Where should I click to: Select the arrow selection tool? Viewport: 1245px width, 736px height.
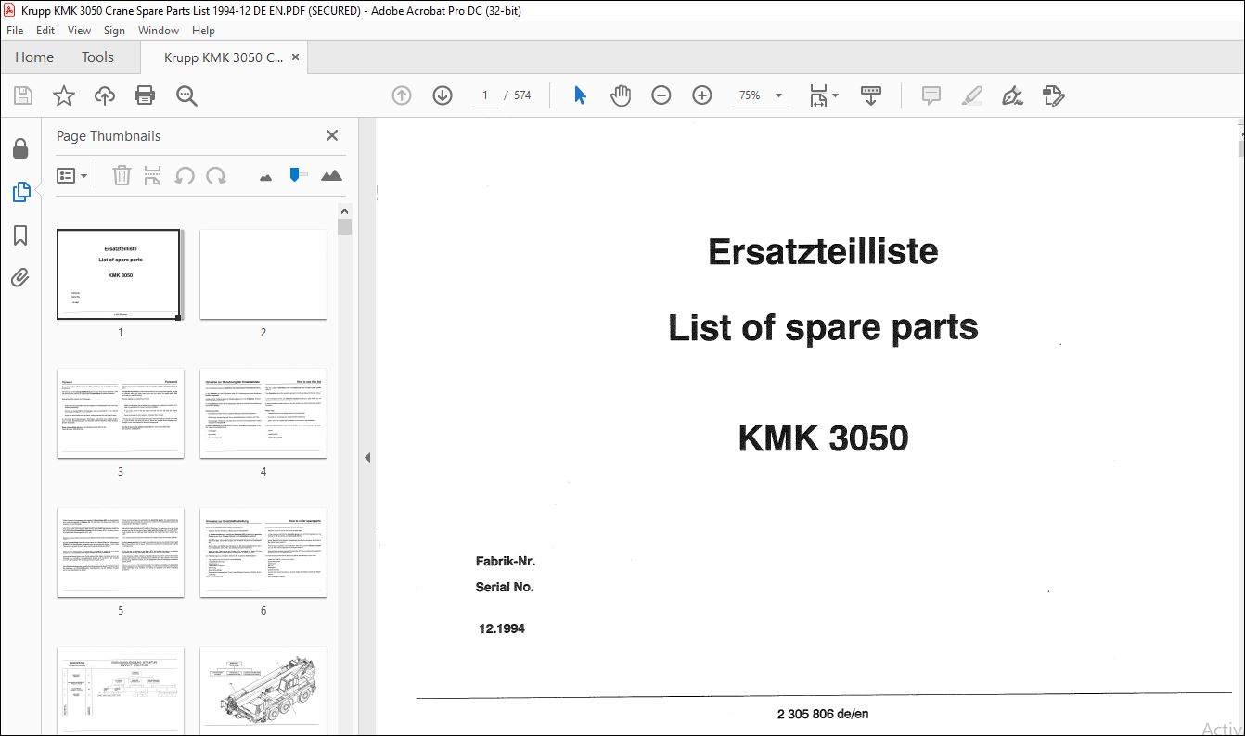pos(580,95)
